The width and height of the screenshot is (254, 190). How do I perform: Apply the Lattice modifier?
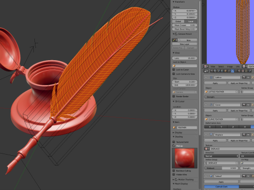(215, 83)
